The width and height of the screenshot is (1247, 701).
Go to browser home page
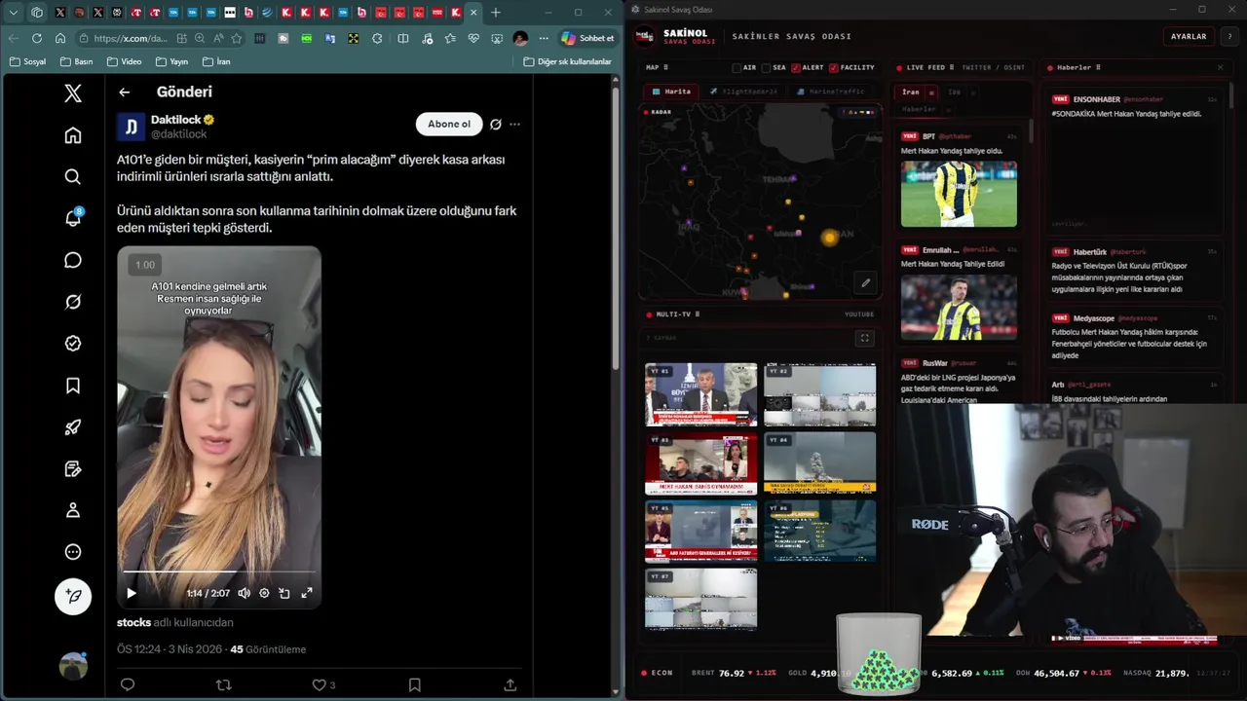(x=60, y=38)
